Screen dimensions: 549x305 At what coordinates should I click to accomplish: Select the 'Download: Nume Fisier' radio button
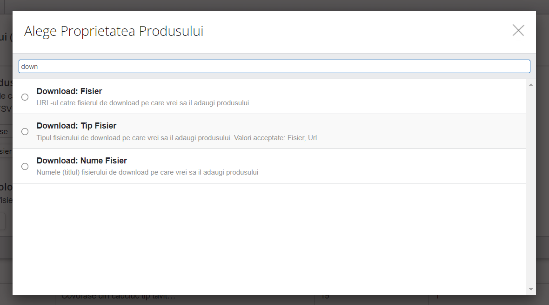pos(25,166)
